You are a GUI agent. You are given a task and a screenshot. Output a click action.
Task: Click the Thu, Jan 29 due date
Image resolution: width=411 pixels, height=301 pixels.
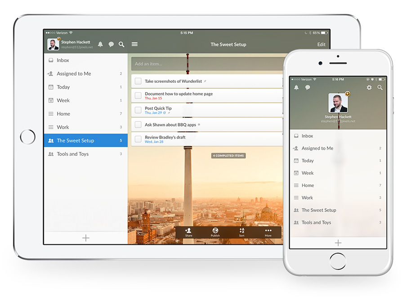[x=153, y=113]
